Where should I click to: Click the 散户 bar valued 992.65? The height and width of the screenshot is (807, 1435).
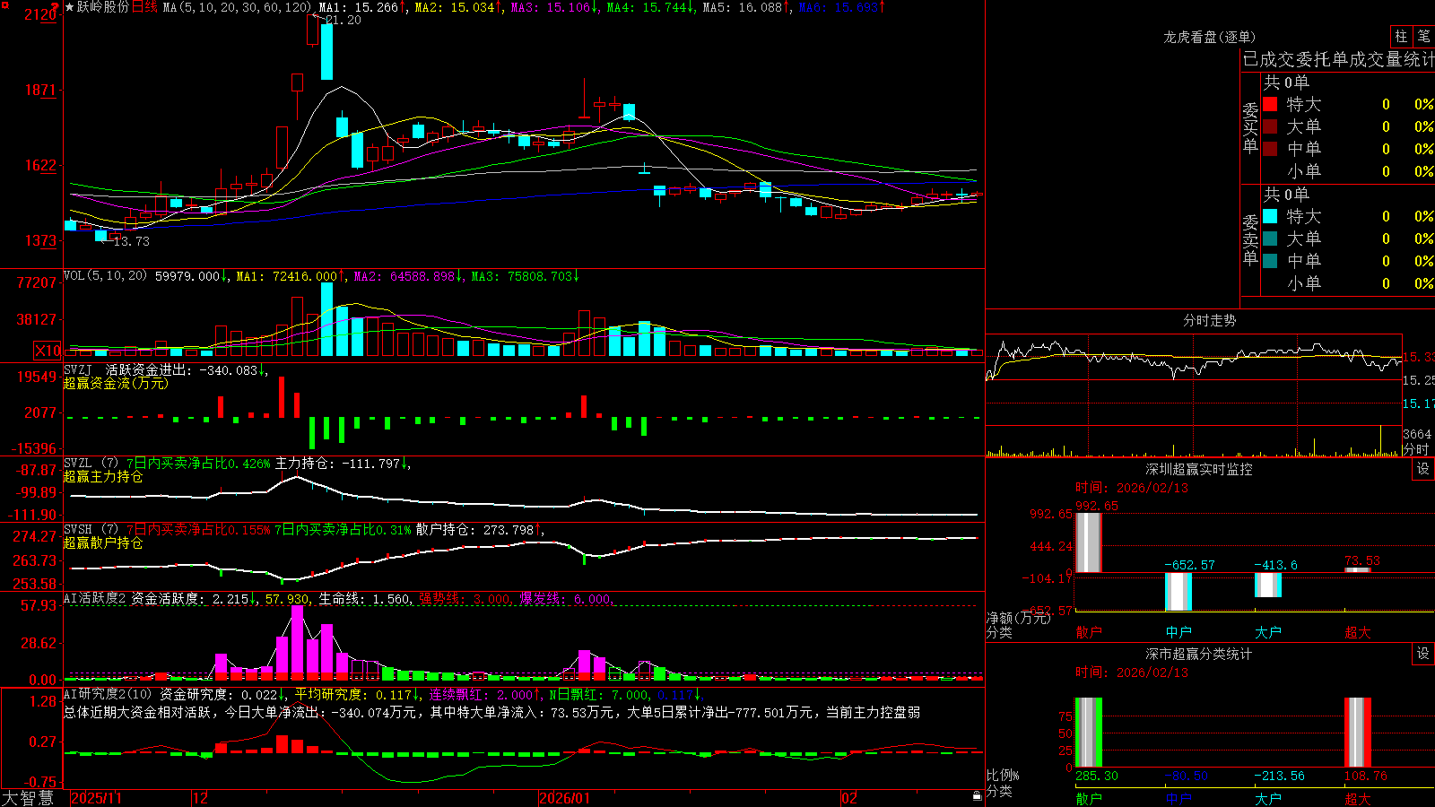(x=1088, y=542)
